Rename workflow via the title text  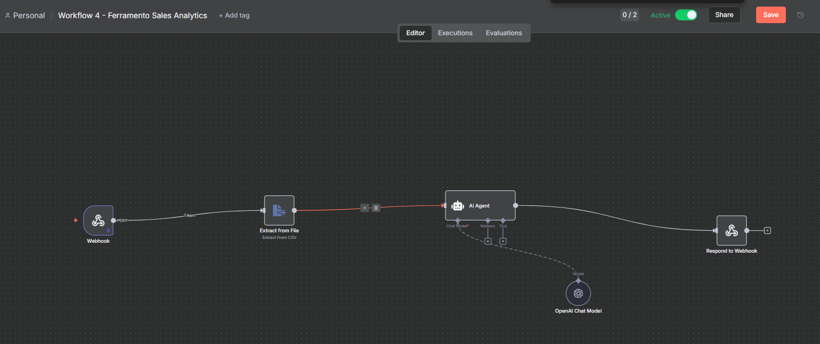click(x=133, y=15)
